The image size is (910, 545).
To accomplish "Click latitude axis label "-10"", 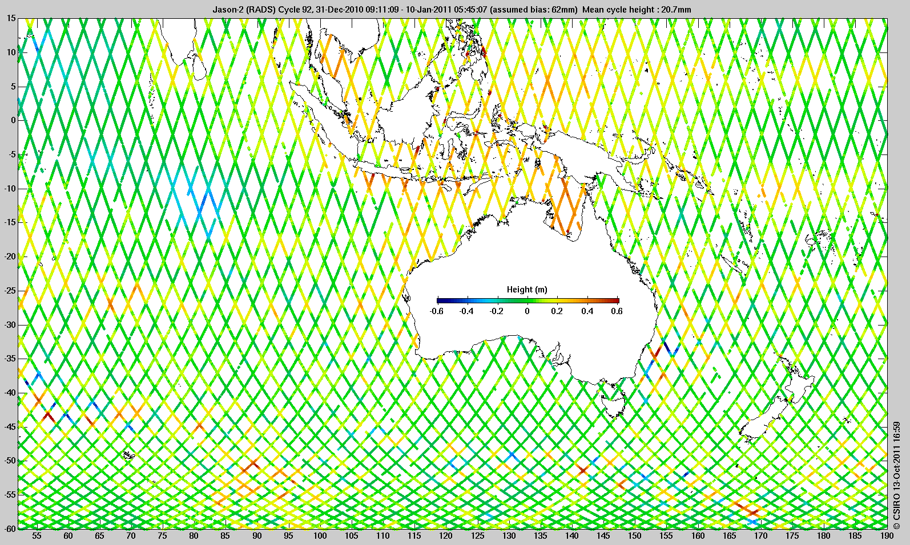I will pyautogui.click(x=10, y=189).
